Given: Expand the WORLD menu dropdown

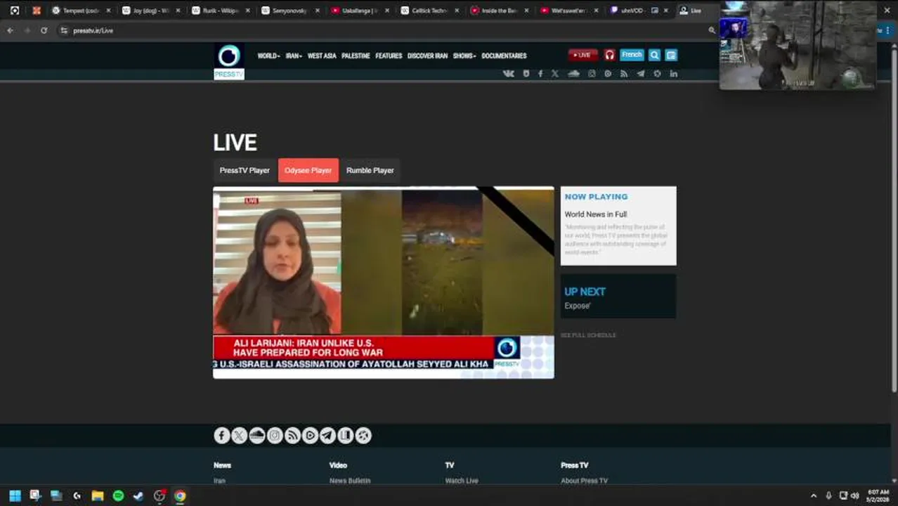Looking at the screenshot, I should 268,56.
